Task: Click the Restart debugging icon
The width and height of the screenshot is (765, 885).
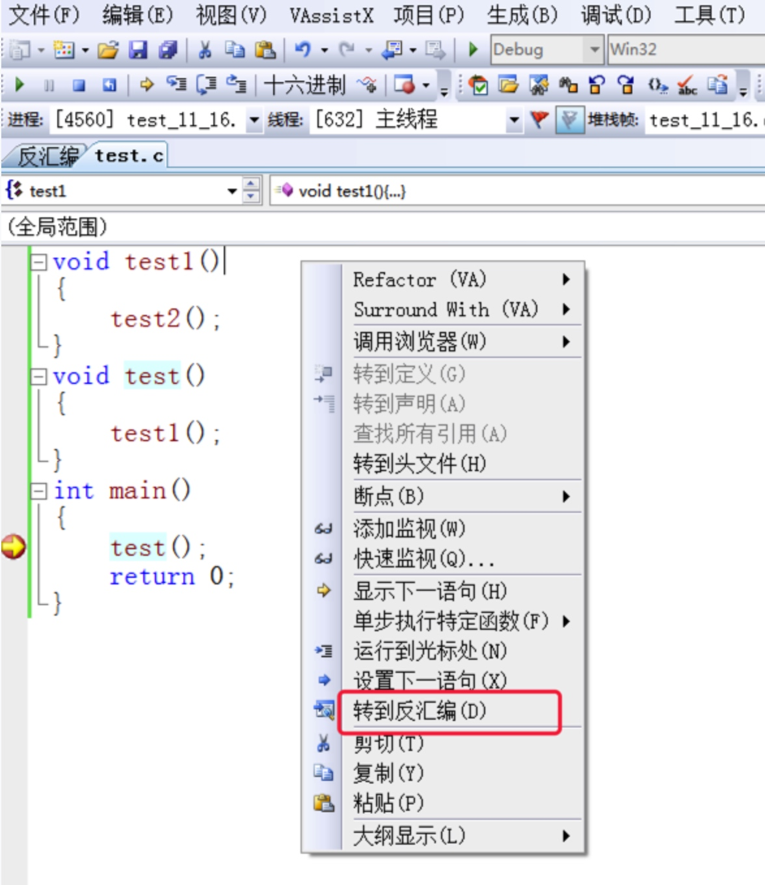Action: click(x=109, y=85)
